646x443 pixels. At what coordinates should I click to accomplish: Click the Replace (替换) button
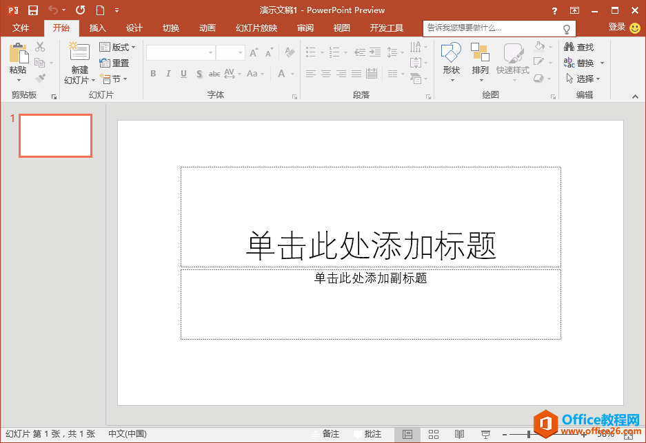579,63
